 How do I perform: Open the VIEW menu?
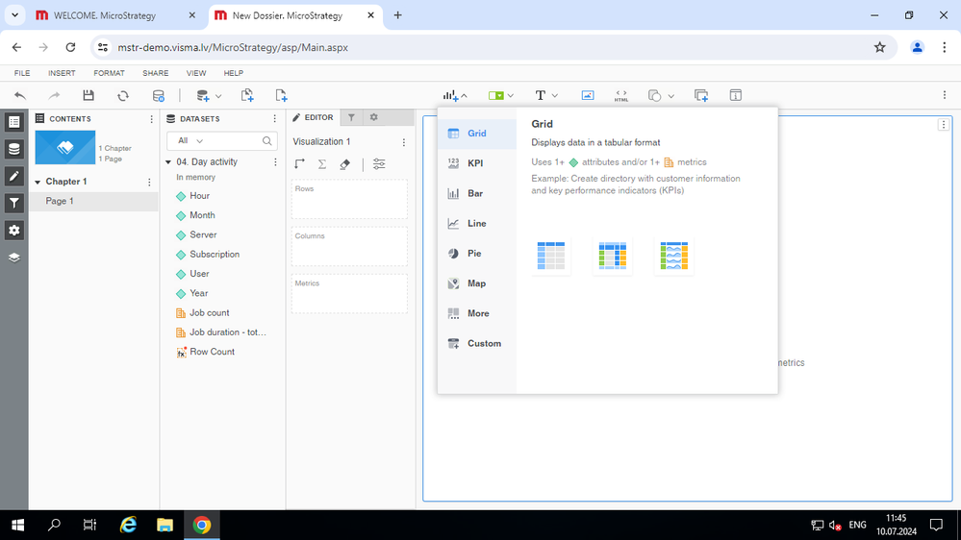[x=196, y=73]
